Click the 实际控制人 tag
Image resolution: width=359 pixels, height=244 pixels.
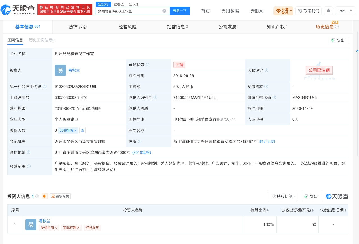click(x=72, y=228)
